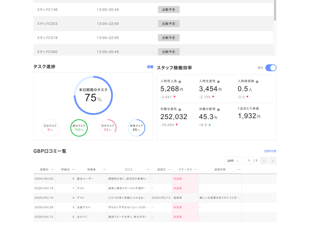
Task: Click info icon next to 人時売上高
Action: click(180, 82)
